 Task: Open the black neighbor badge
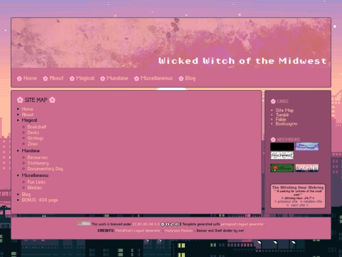[x=282, y=147]
